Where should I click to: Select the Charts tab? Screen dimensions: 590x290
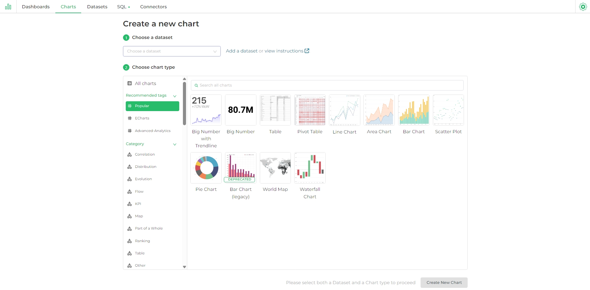pyautogui.click(x=68, y=7)
